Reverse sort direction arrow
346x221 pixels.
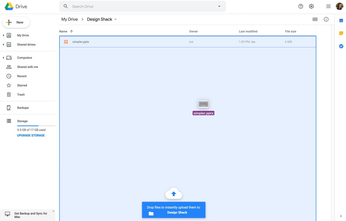pyautogui.click(x=71, y=31)
